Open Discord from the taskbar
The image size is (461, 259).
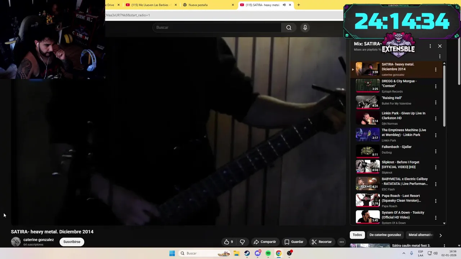(258, 253)
